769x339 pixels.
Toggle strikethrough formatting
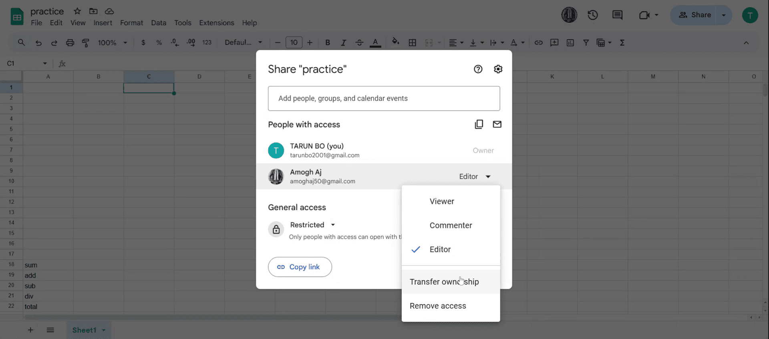click(359, 42)
